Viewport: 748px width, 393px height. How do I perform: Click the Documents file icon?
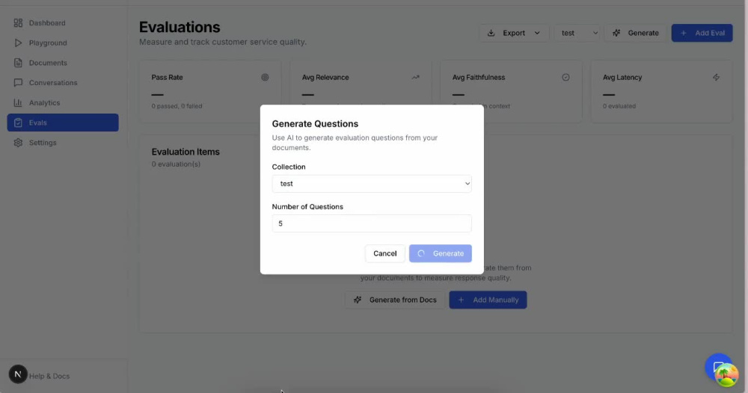pyautogui.click(x=18, y=63)
